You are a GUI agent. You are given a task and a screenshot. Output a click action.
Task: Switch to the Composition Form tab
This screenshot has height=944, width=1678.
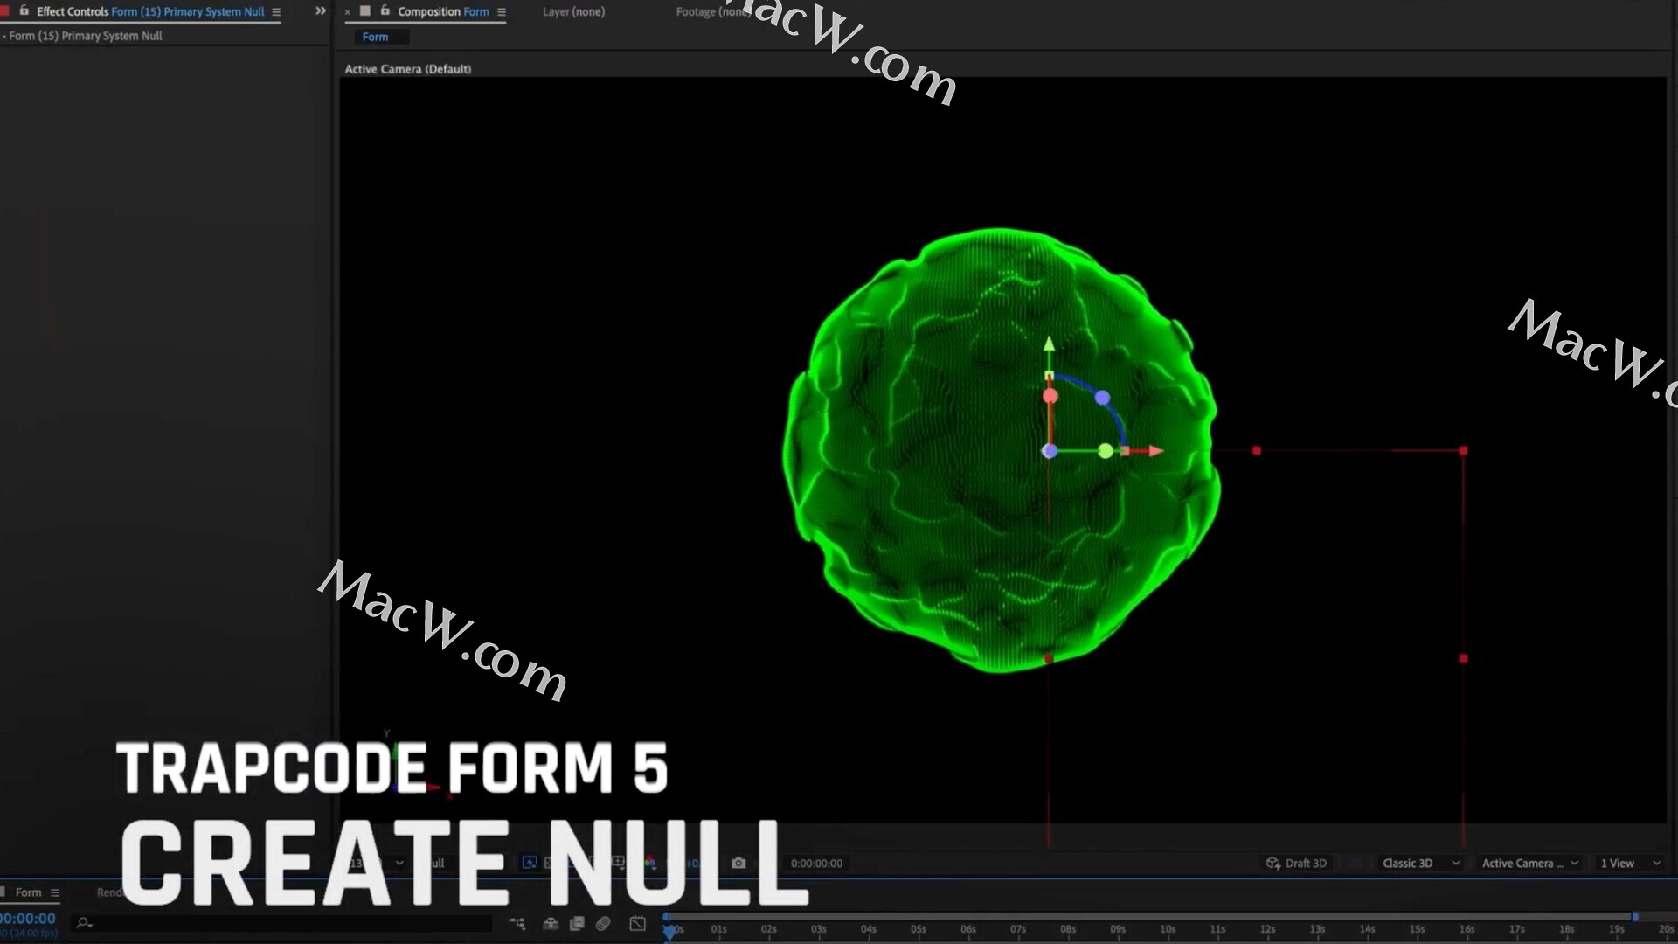pyautogui.click(x=443, y=11)
